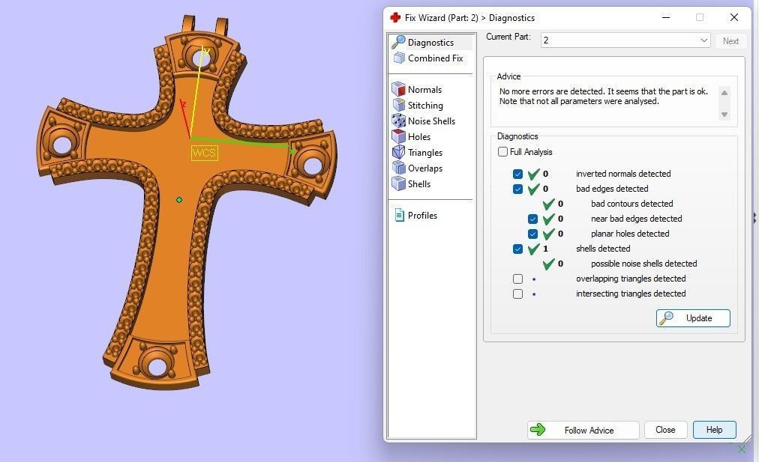Uncheck shells detected checkbox
This screenshot has height=462, width=759.
point(518,249)
